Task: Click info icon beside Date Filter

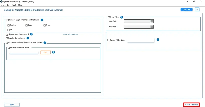Action: tap(122, 17)
